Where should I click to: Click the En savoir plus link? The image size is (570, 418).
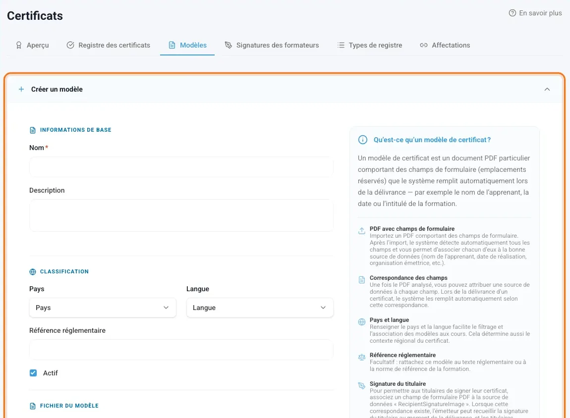[x=535, y=13]
